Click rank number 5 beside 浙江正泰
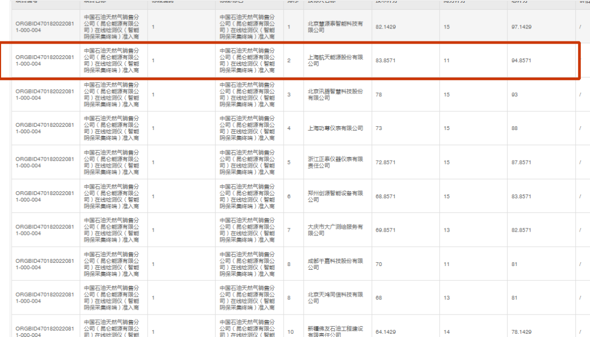Image resolution: width=590 pixels, height=337 pixels. 289,162
